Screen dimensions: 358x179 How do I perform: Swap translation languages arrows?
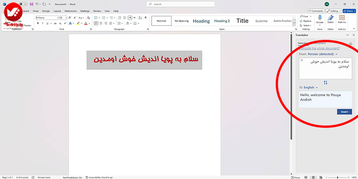tap(326, 82)
